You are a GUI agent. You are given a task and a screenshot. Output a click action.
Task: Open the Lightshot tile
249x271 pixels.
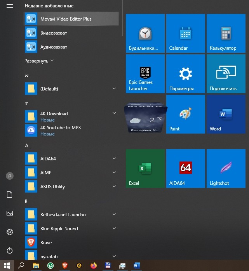226,169
